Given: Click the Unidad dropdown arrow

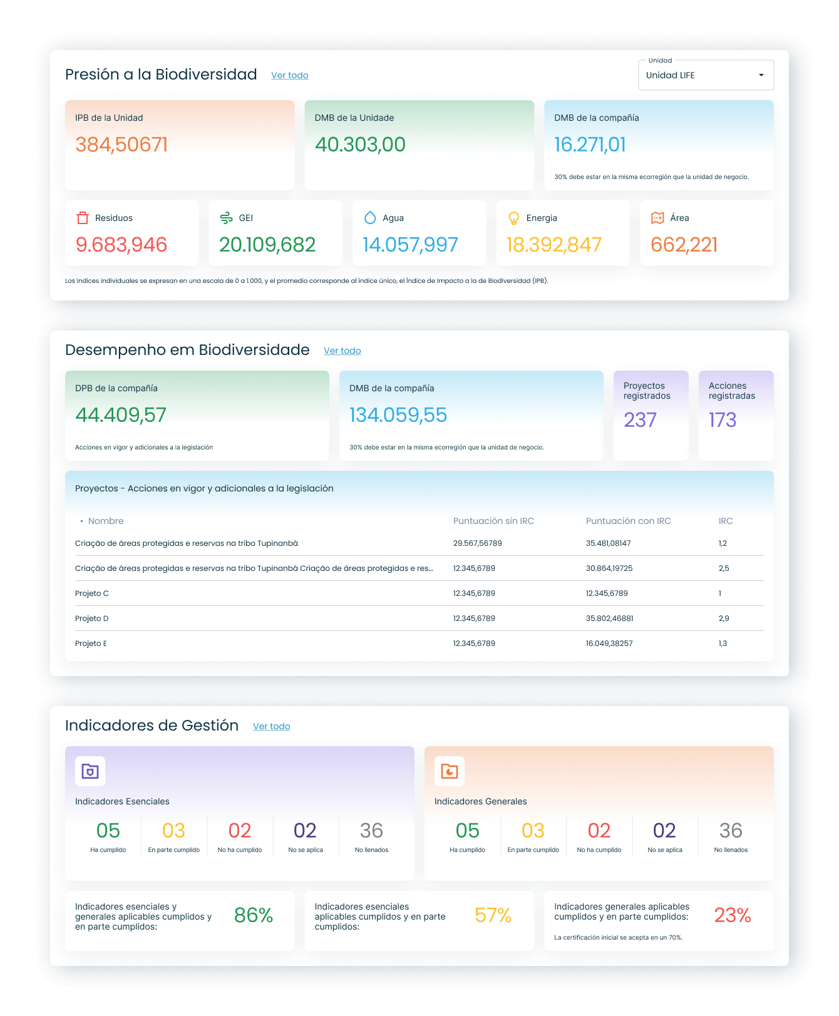Looking at the screenshot, I should click(x=761, y=75).
